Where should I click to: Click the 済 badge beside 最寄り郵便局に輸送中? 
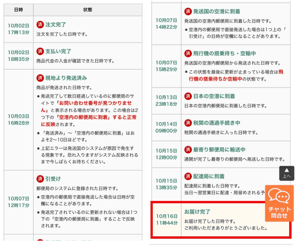[x=188, y=150]
